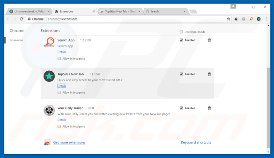Viewport: 274px width, 158px height.
Task: Click the Extensions page heading
Action: 50,31
